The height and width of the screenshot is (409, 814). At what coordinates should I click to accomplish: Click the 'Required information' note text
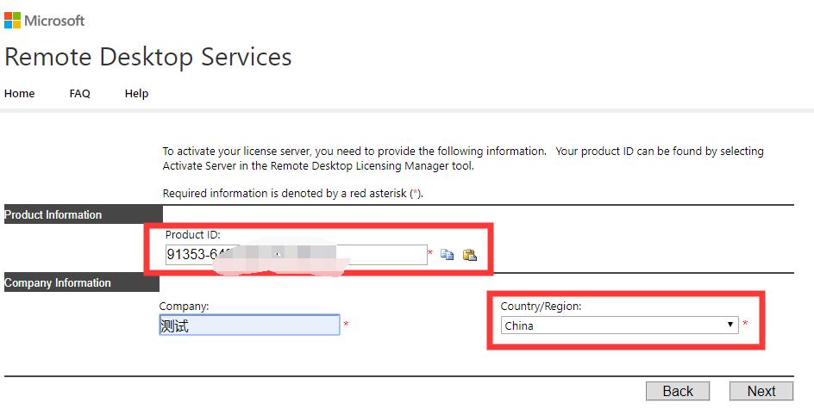click(291, 194)
